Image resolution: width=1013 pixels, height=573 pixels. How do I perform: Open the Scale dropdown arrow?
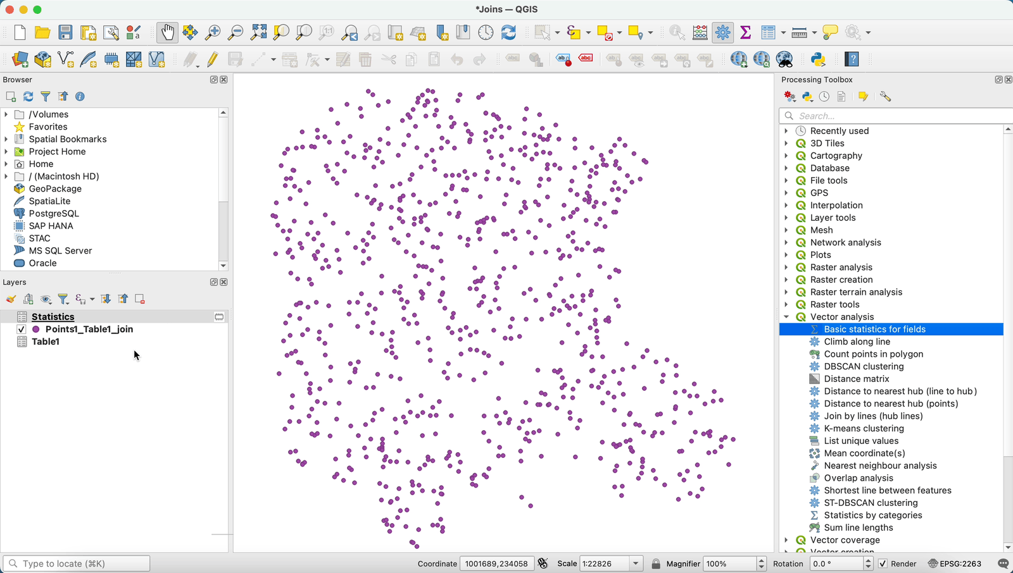point(636,564)
